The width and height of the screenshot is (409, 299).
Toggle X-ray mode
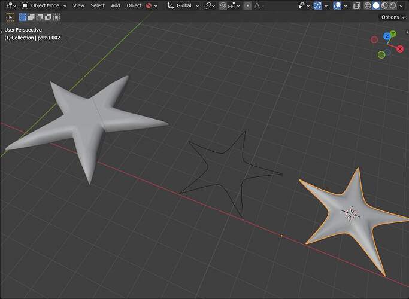tap(356, 5)
